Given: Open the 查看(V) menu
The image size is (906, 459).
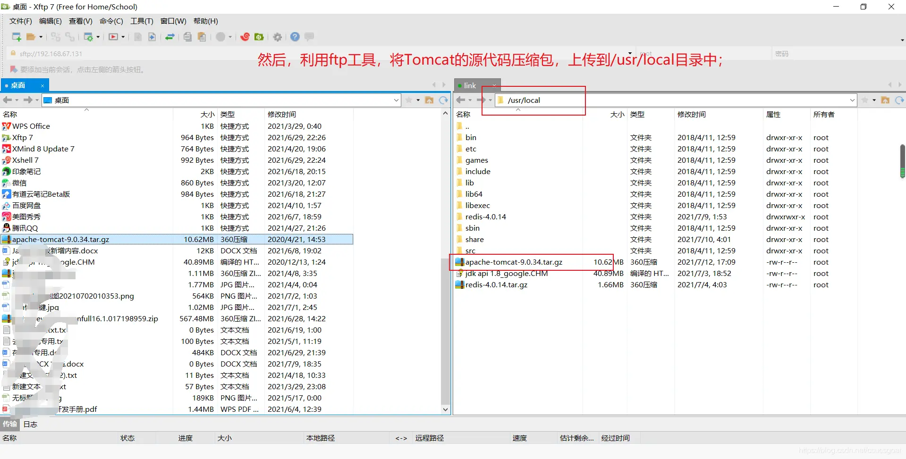Looking at the screenshot, I should 81,21.
